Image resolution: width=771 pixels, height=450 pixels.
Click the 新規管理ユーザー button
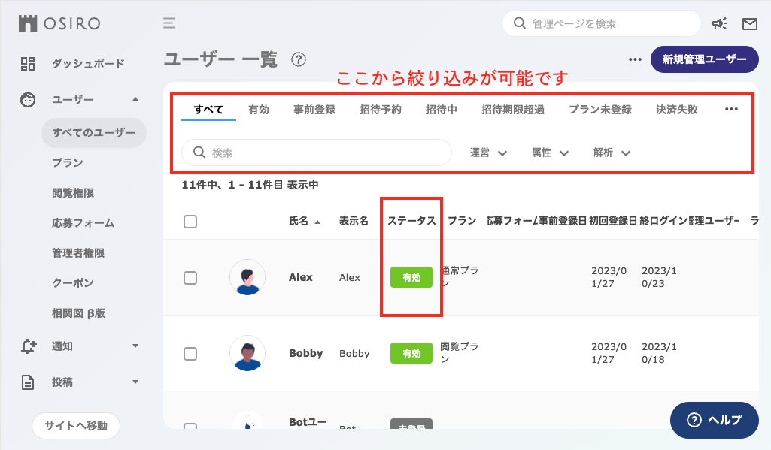pos(704,59)
